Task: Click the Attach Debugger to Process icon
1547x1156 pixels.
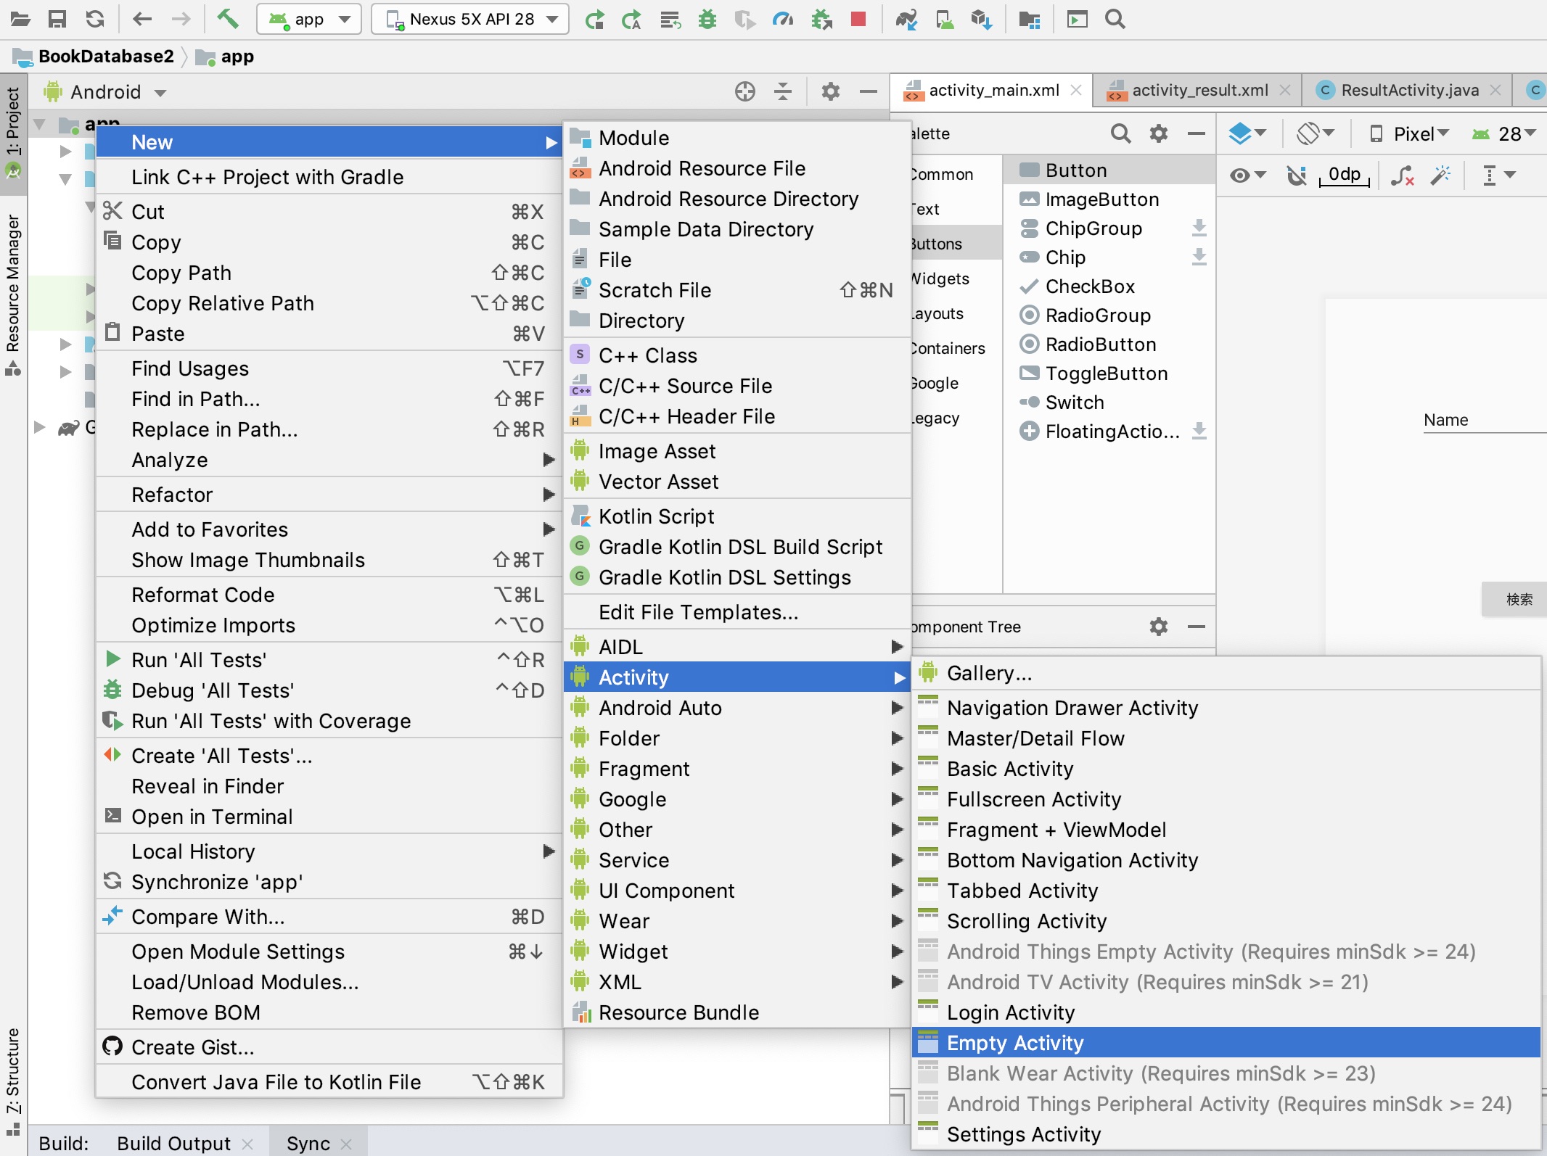Action: click(x=821, y=19)
